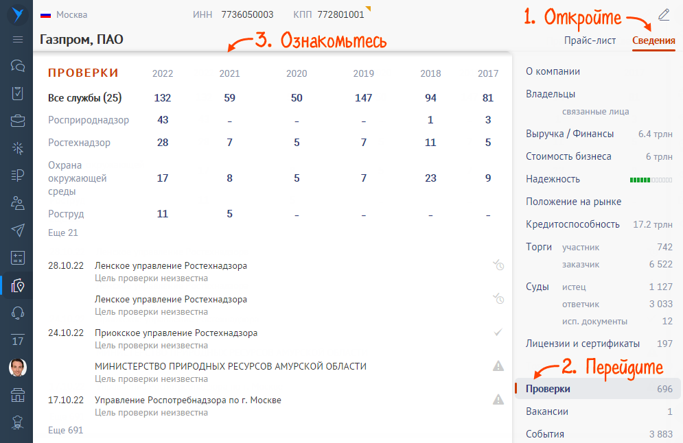
Task: Click the 2019 year column header
Action: (x=363, y=73)
